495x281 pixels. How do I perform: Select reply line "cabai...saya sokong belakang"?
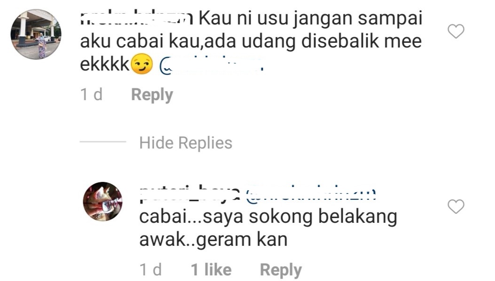(268, 218)
